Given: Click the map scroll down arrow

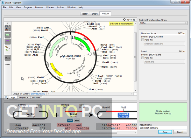Looking at the screenshot, I should coord(135,91).
